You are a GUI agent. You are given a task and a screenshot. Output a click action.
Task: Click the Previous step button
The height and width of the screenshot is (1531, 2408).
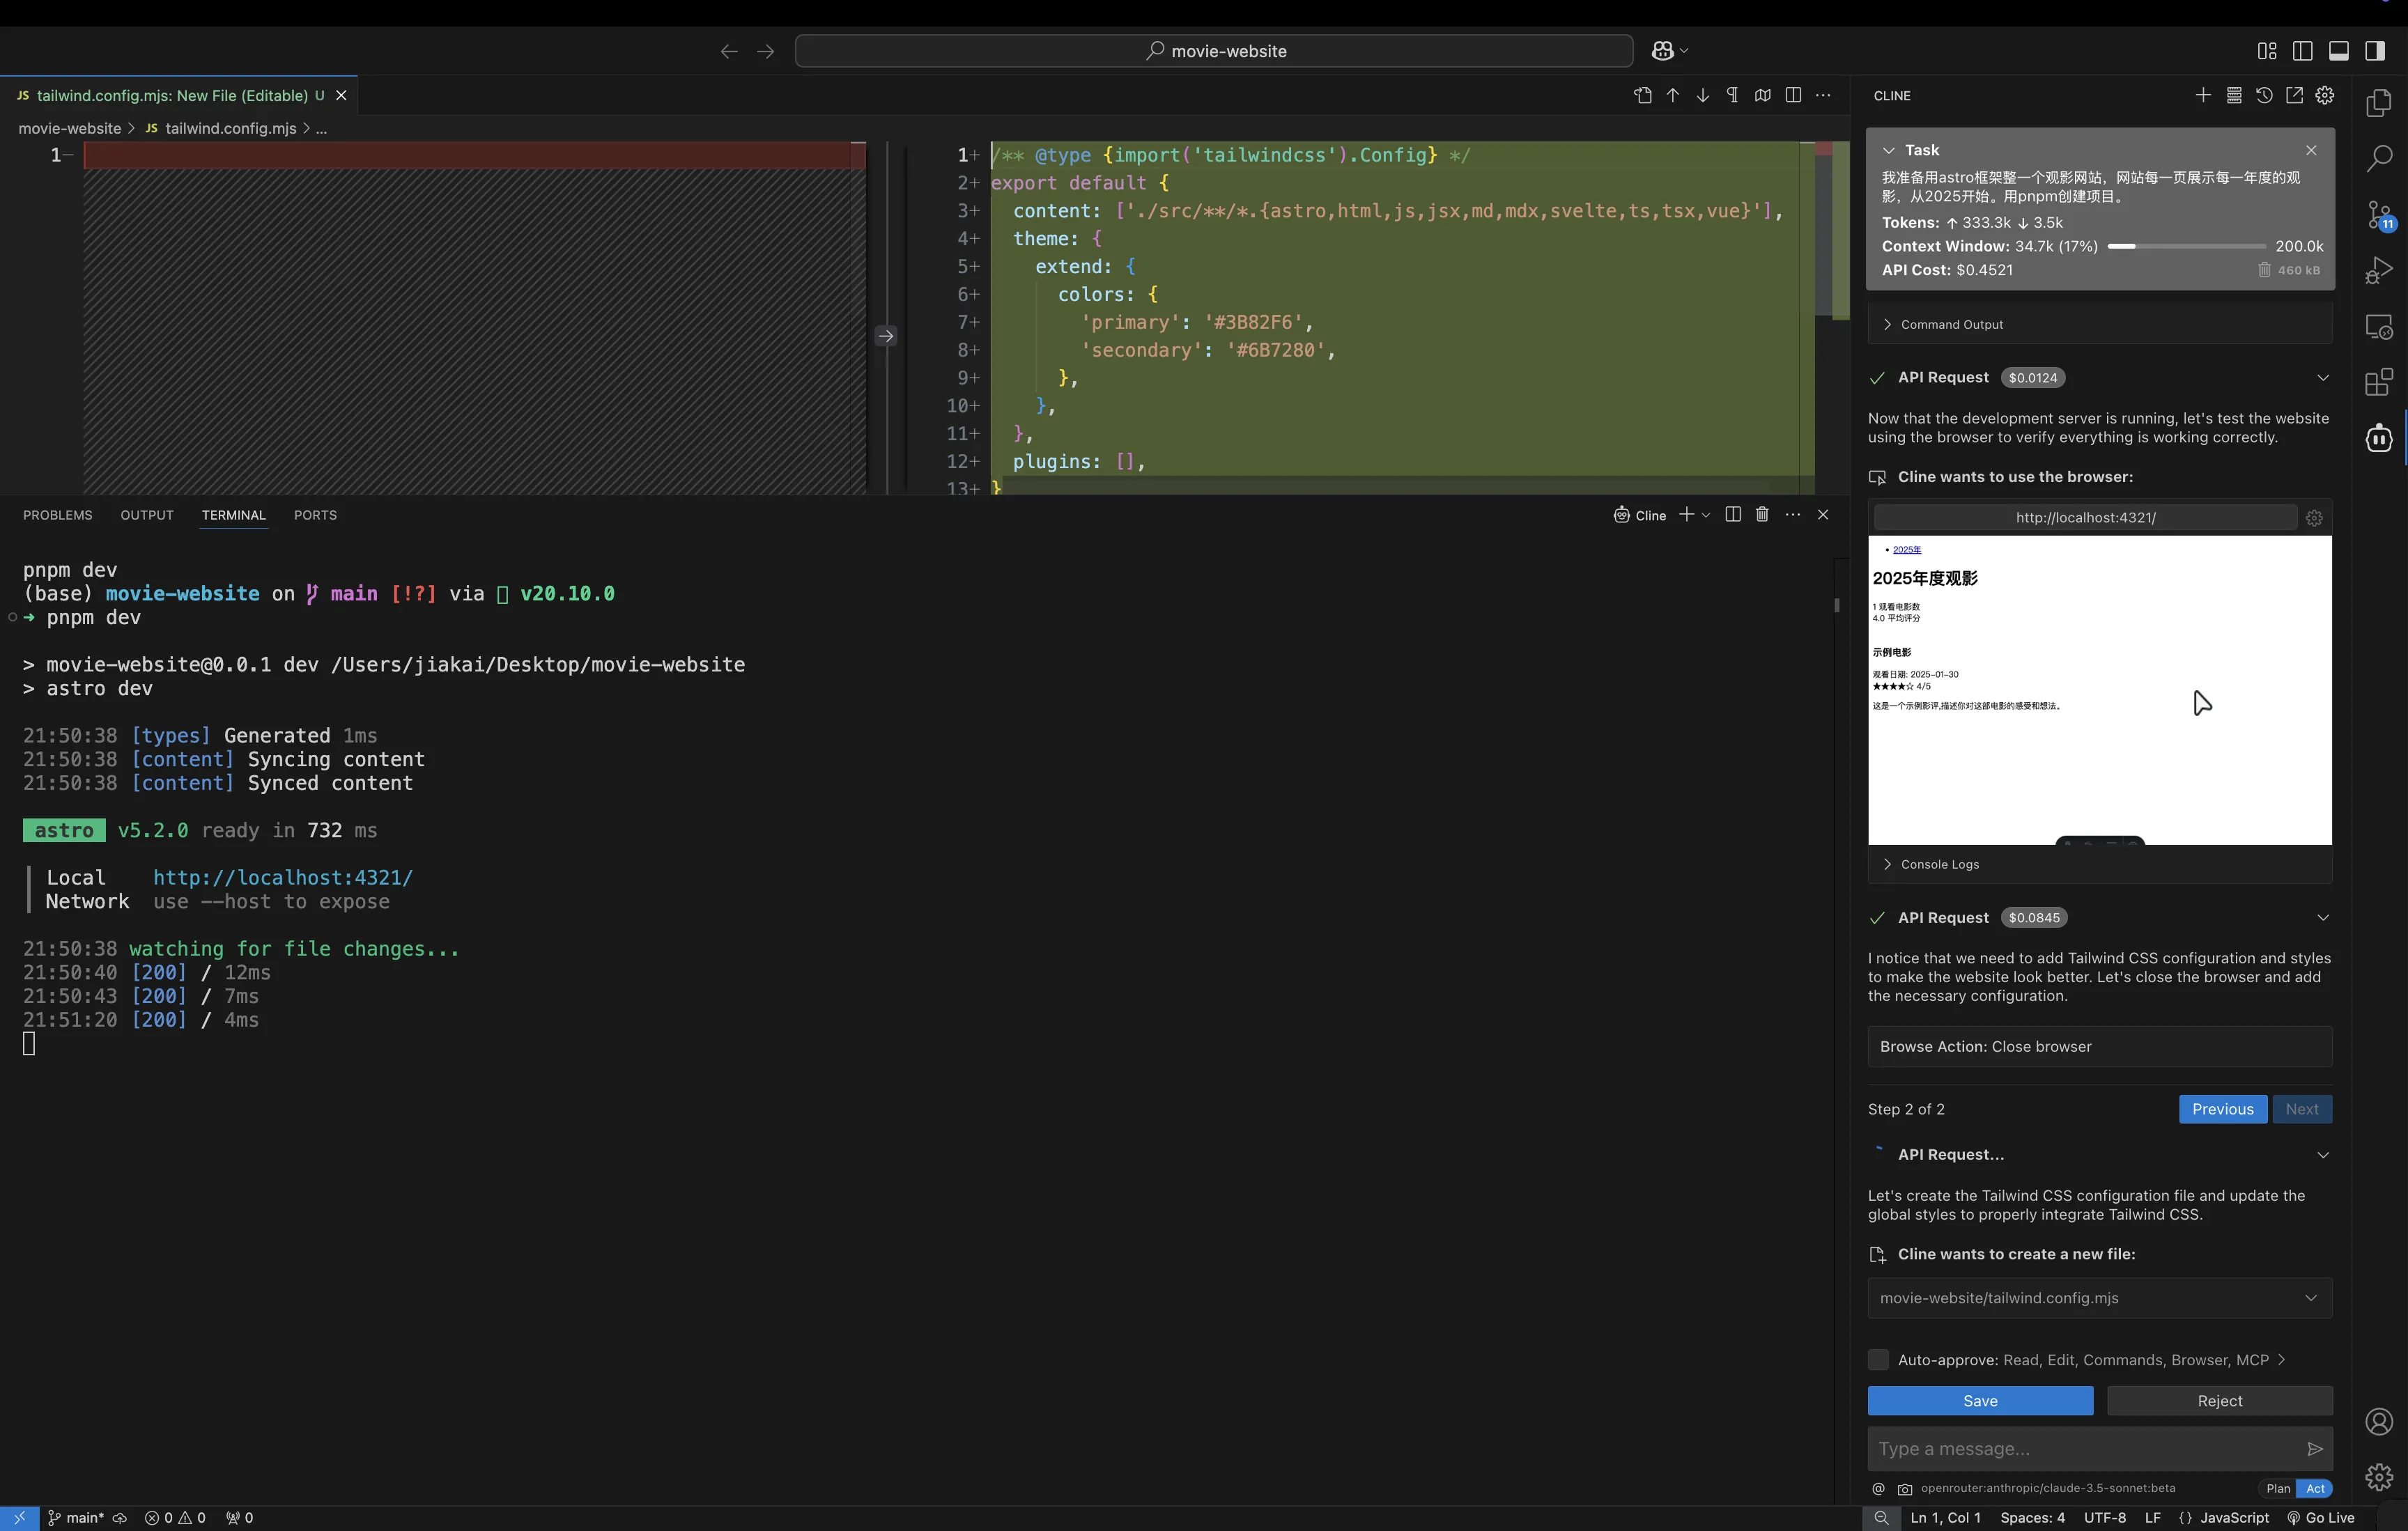[x=2222, y=1109]
